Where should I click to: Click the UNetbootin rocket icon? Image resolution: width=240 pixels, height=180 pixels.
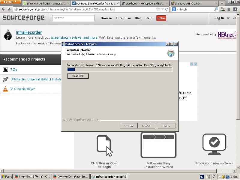tap(5, 79)
